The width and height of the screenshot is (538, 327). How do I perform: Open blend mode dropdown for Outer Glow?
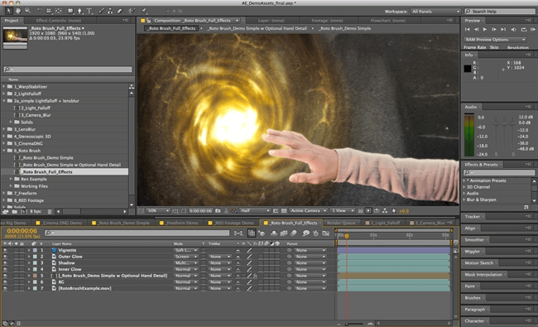[185, 257]
